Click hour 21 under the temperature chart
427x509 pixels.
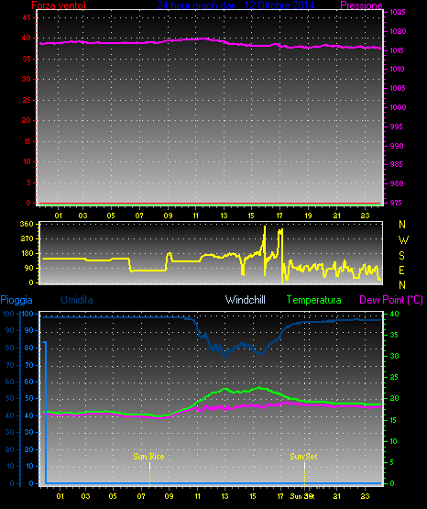point(337,496)
